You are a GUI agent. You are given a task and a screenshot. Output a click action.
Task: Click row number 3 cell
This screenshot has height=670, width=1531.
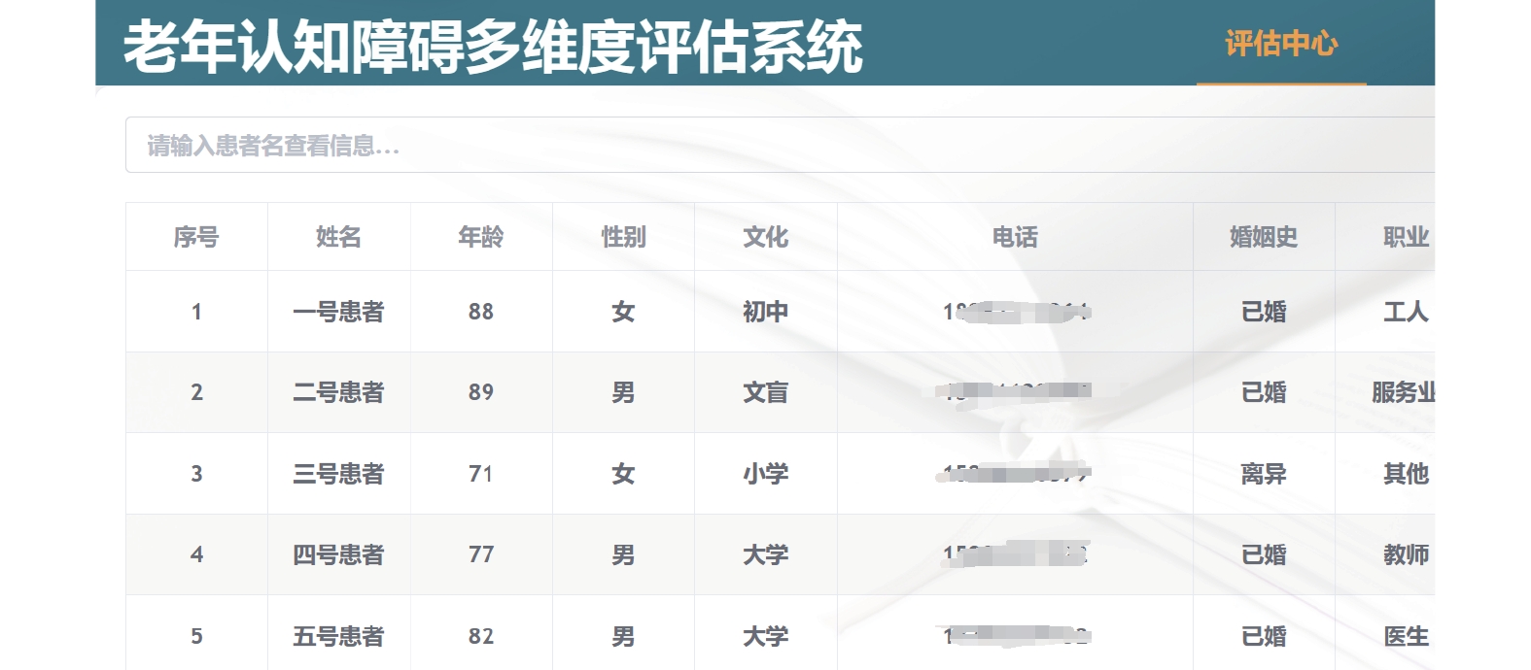pyautogui.click(x=196, y=474)
